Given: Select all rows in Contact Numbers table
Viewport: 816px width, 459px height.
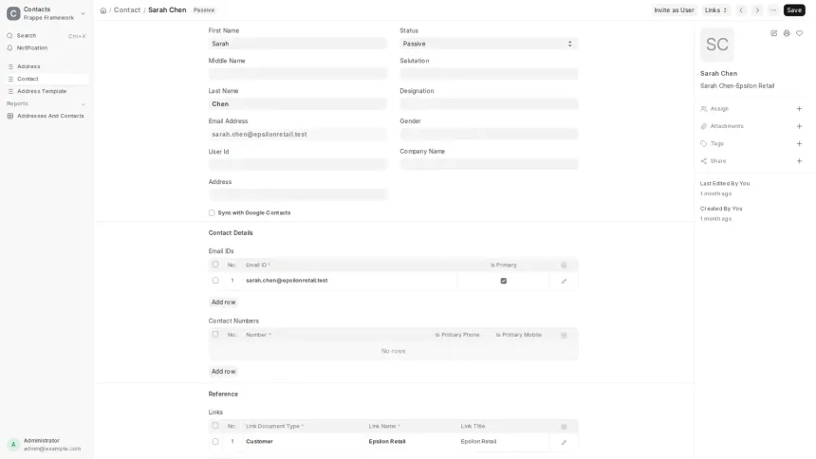Looking at the screenshot, I should click(x=215, y=335).
